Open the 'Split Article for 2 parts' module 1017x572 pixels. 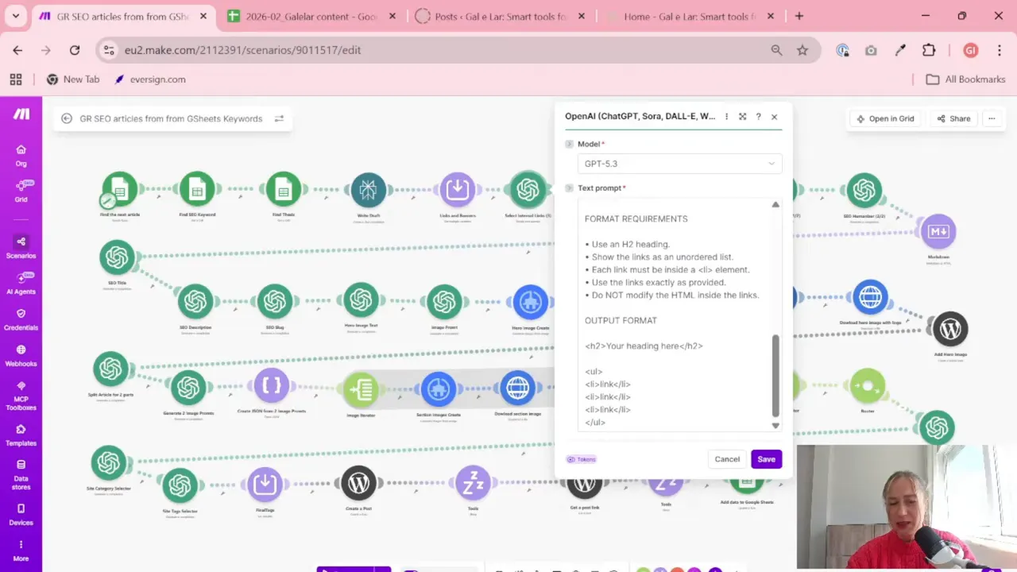(110, 369)
